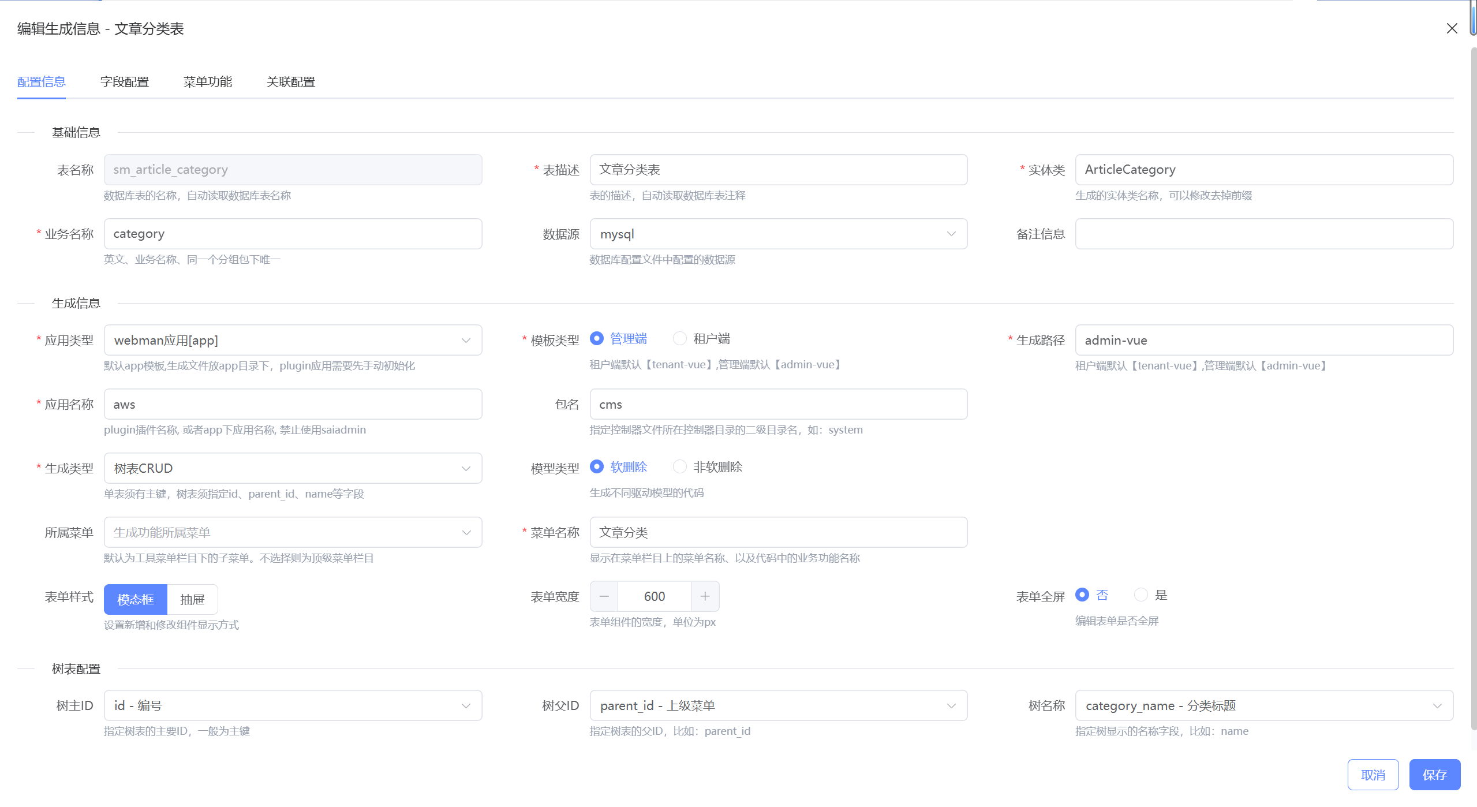Open the 生成类型 树表CRUD dropdown
The height and width of the screenshot is (807, 1477).
click(x=293, y=468)
